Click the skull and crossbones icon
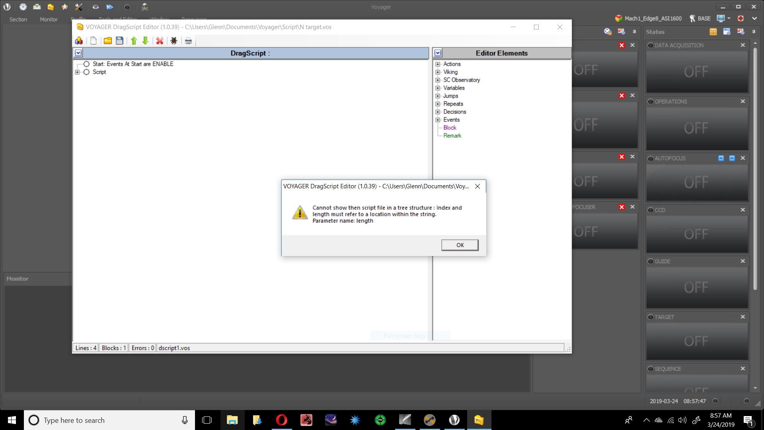Viewport: 764px width, 430px height. (x=144, y=7)
